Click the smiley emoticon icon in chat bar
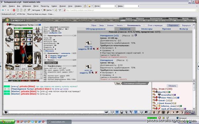The width and height of the screenshot is (199, 124). (x=142, y=112)
